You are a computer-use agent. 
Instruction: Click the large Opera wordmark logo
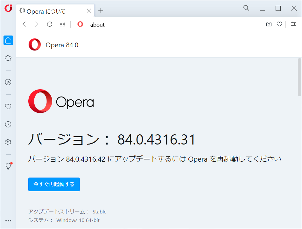click(61, 101)
